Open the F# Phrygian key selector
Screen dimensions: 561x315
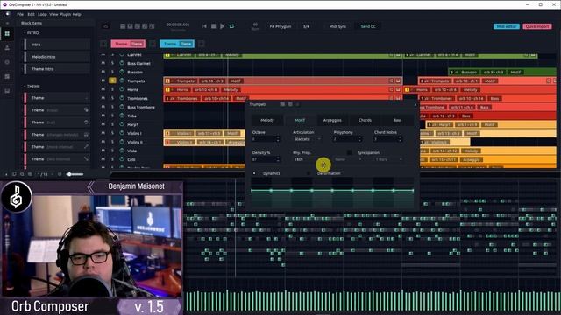point(280,26)
